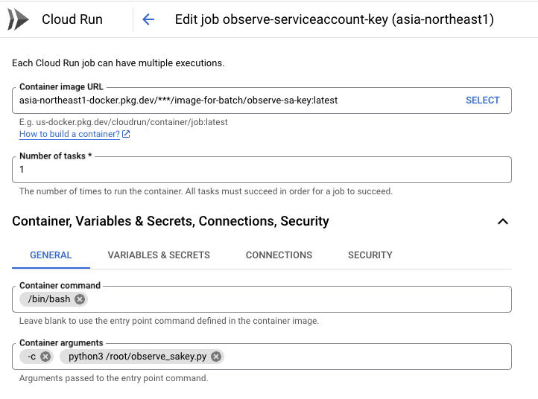Screen dimensions: 538x399
Task: Go back using the arrow icon
Action: click(148, 19)
